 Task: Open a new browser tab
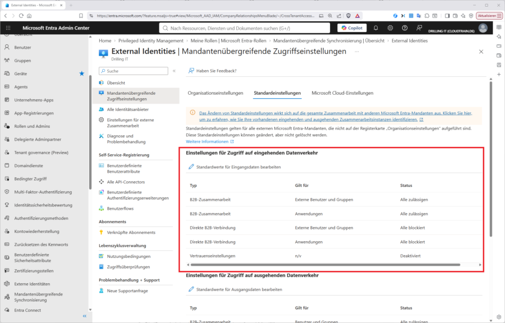pos(71,5)
